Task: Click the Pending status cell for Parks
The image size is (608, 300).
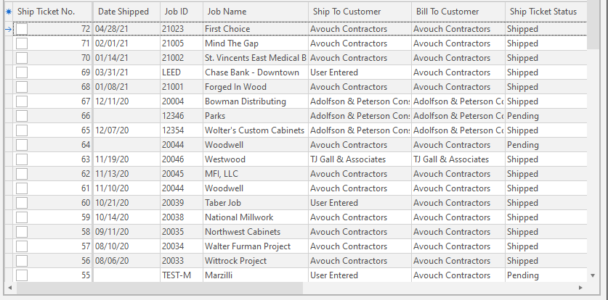Action: point(523,116)
